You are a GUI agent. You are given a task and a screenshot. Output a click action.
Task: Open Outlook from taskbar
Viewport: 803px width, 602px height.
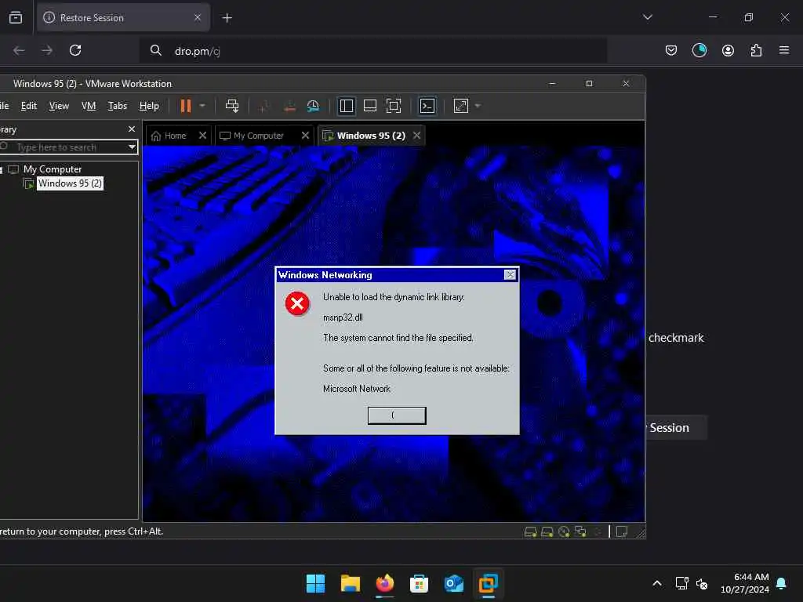click(x=454, y=583)
